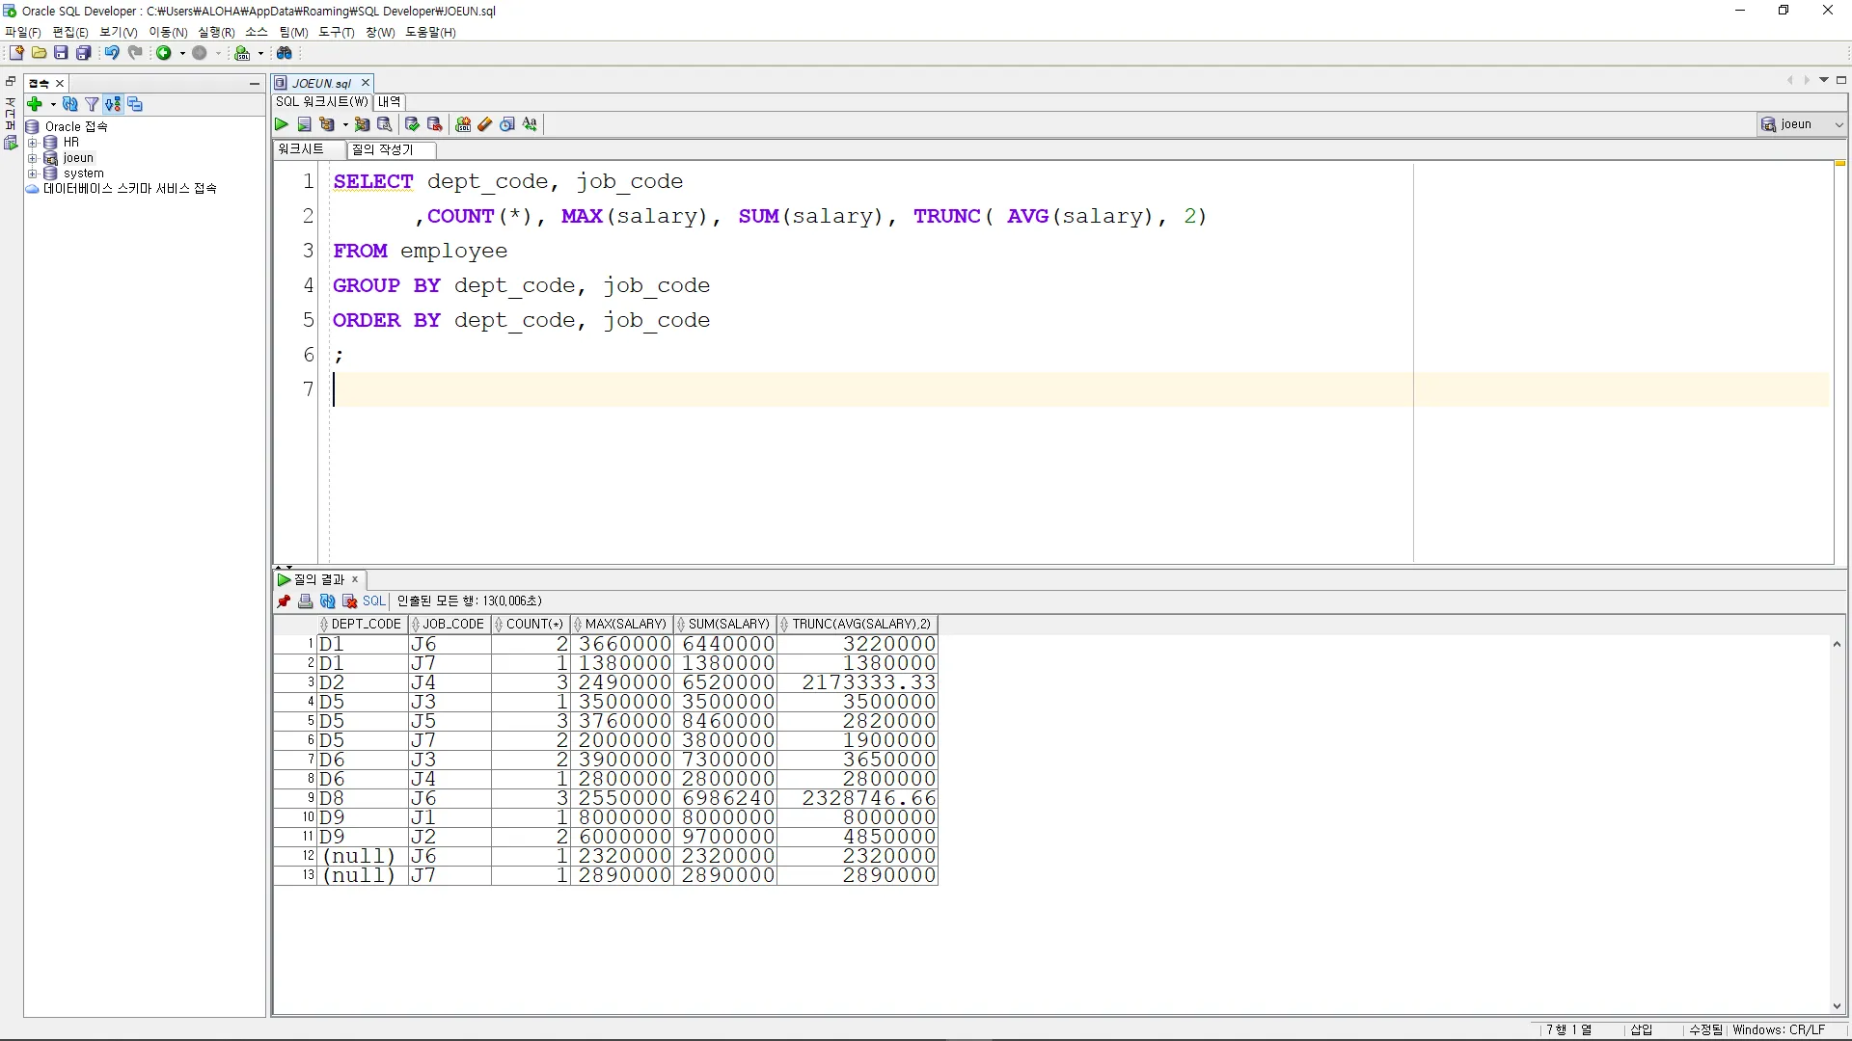Switch to the 질의 작성기 tab
Viewport: 1852px width, 1041px height.
383,149
